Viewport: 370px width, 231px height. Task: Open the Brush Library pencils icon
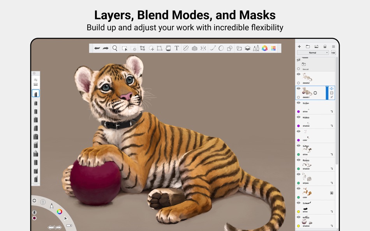pyautogui.click(x=256, y=48)
